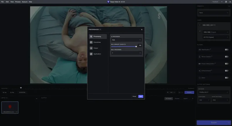Open the Account menu
This screenshot has width=232, height=126.
click(25, 2)
